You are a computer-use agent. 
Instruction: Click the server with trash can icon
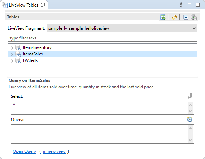pyautogui.click(x=194, y=17)
